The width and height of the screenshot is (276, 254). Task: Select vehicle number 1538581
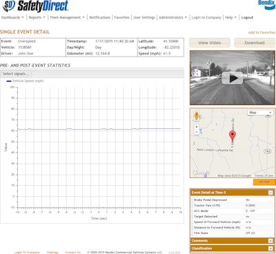click(x=25, y=48)
